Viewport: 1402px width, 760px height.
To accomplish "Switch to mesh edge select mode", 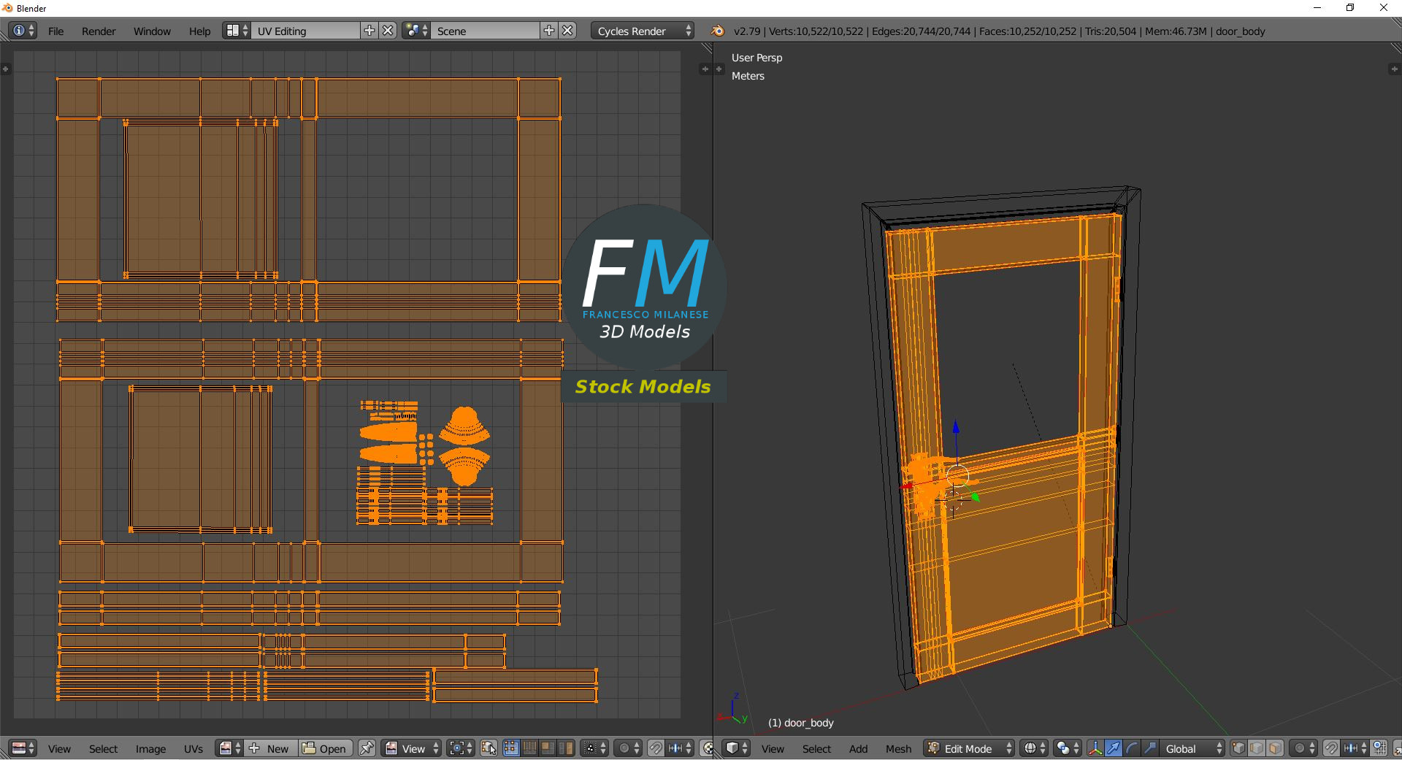I will click(1257, 748).
